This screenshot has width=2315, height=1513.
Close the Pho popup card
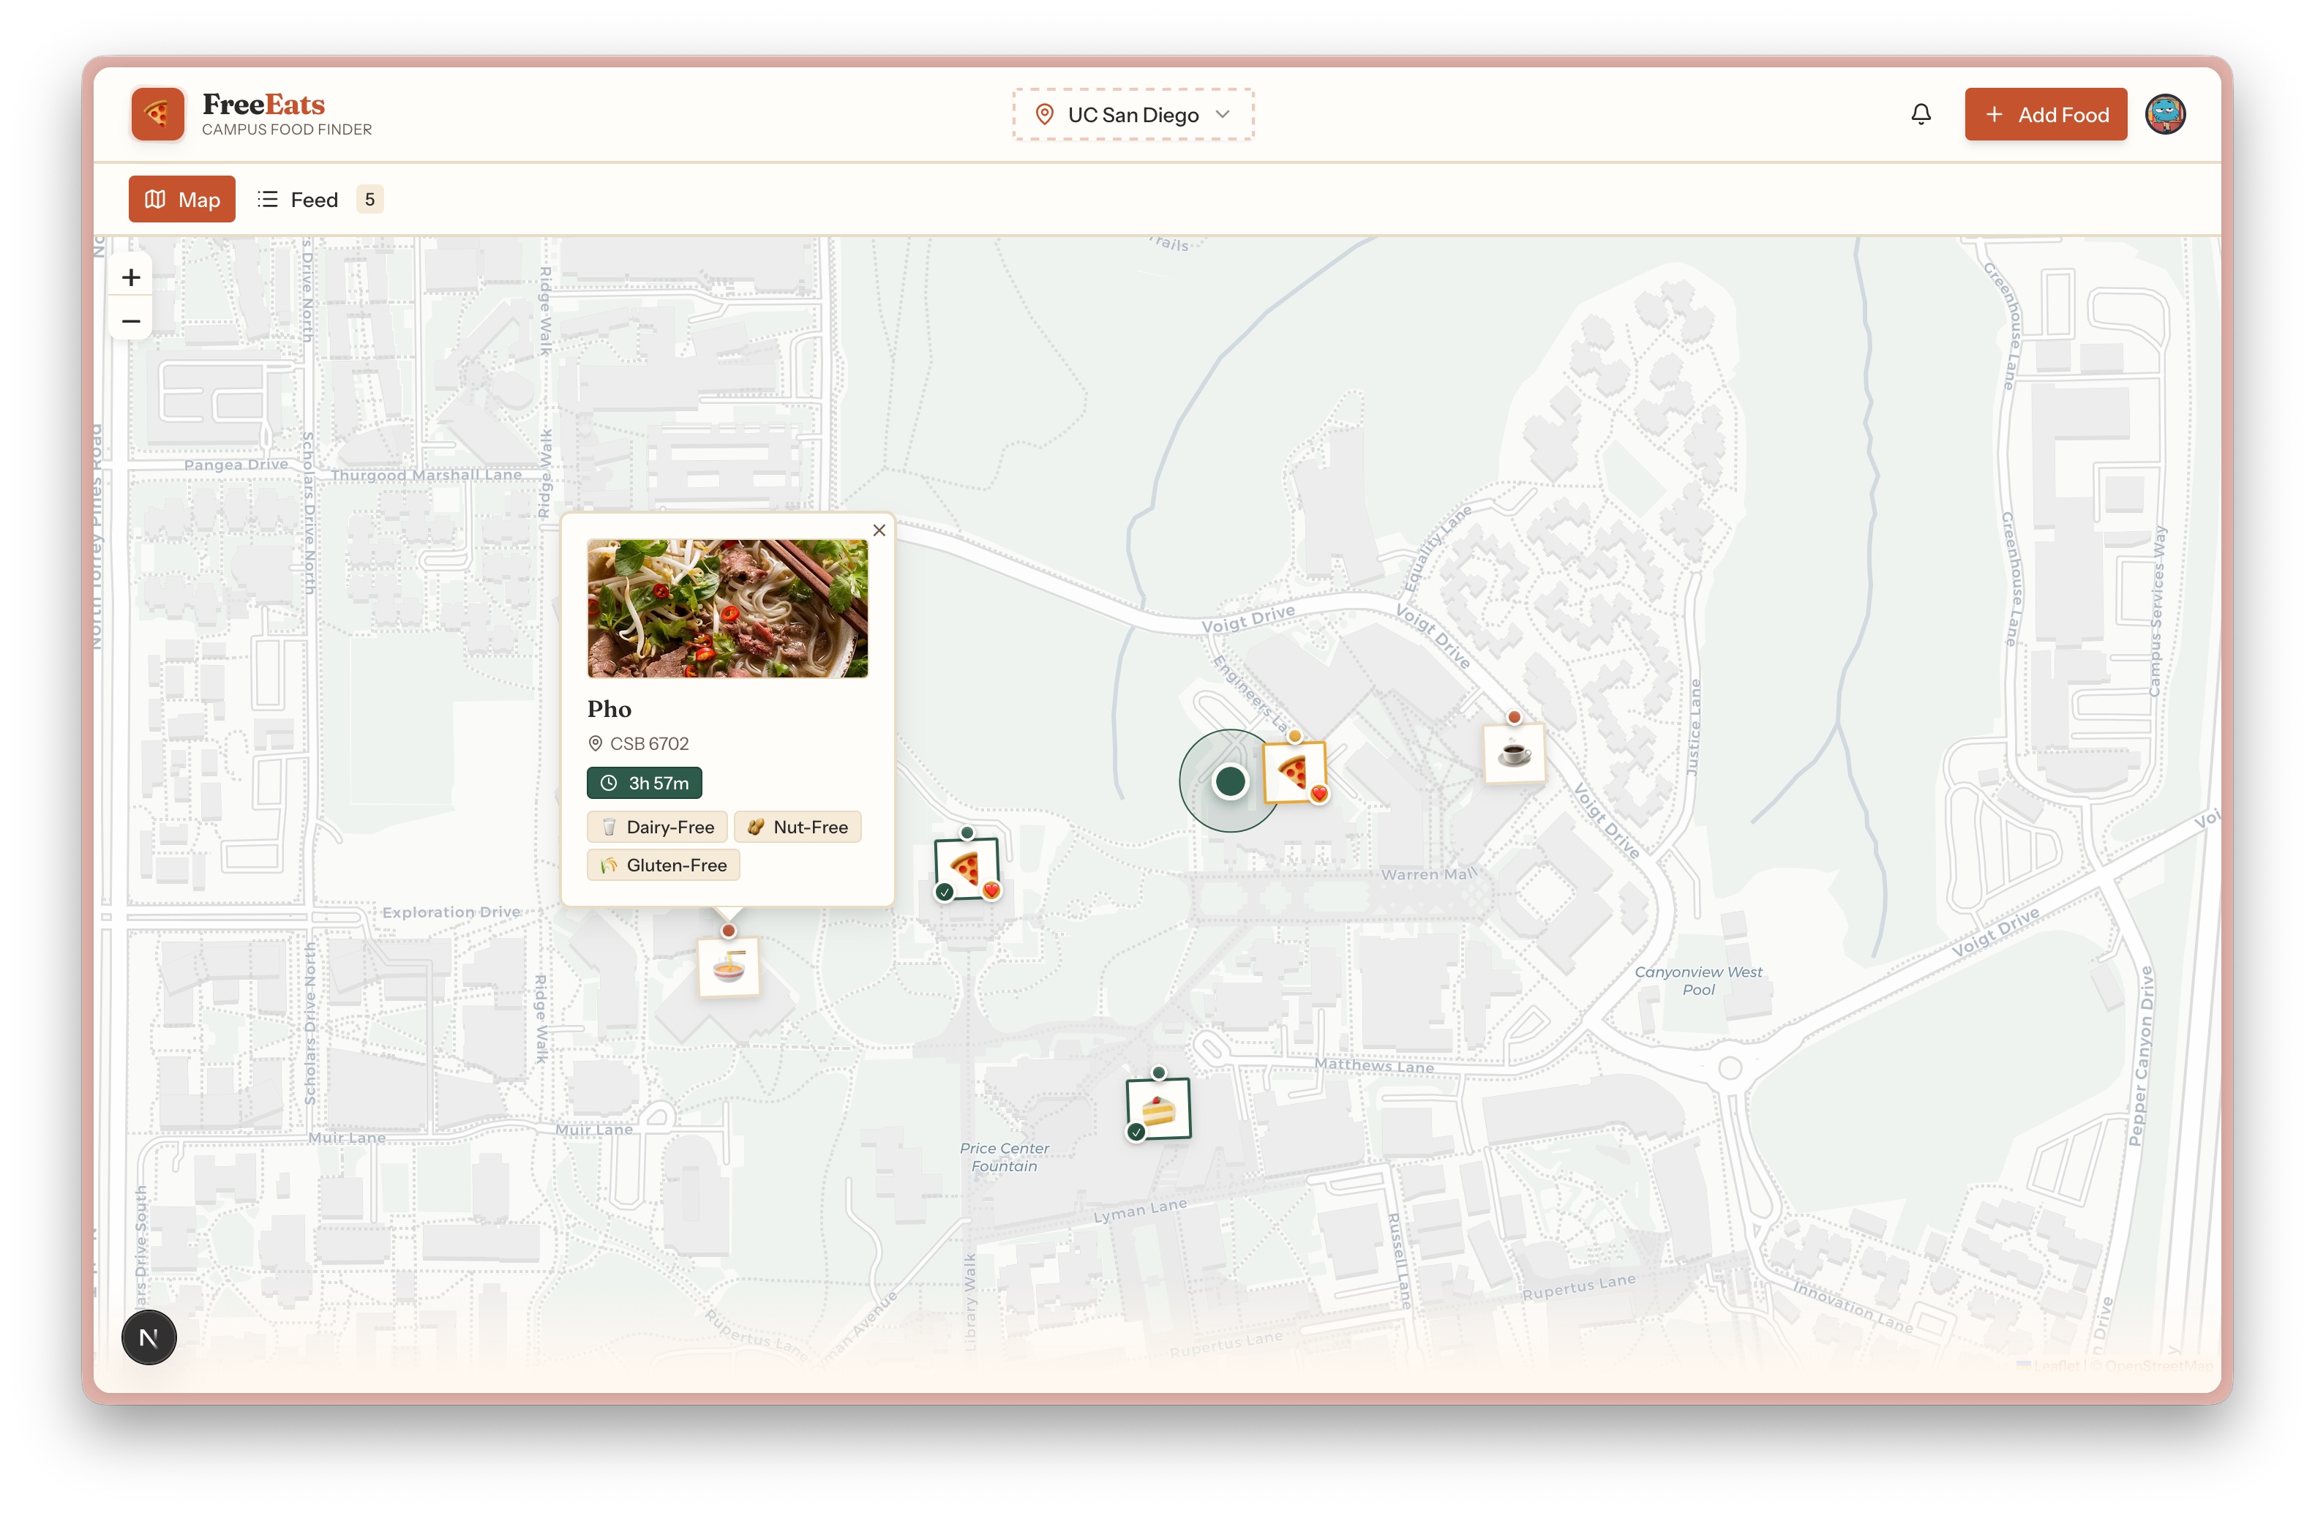(879, 530)
